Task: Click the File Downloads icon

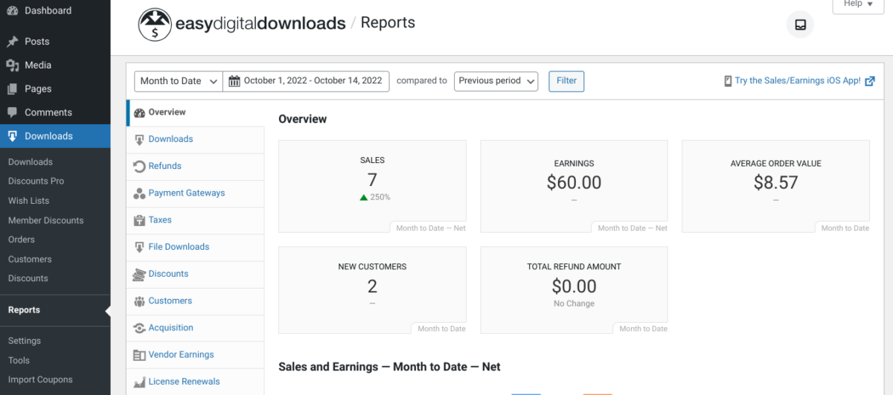Action: tap(139, 247)
